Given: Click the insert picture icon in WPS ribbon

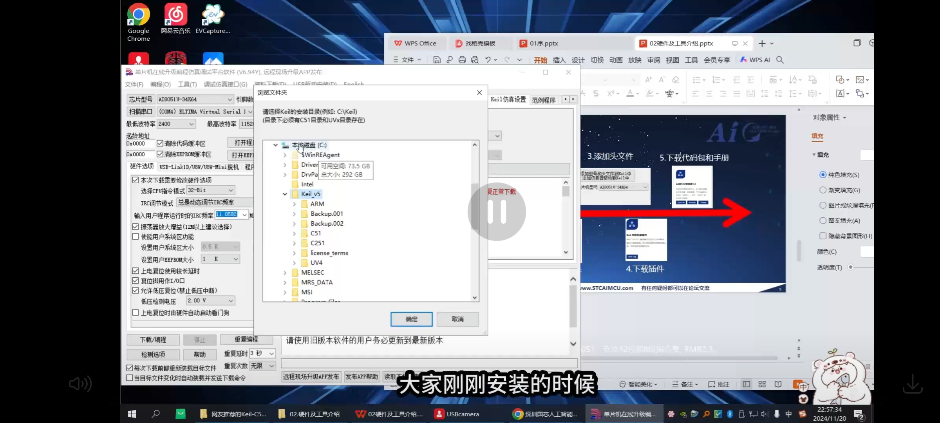Looking at the screenshot, I should [860, 80].
